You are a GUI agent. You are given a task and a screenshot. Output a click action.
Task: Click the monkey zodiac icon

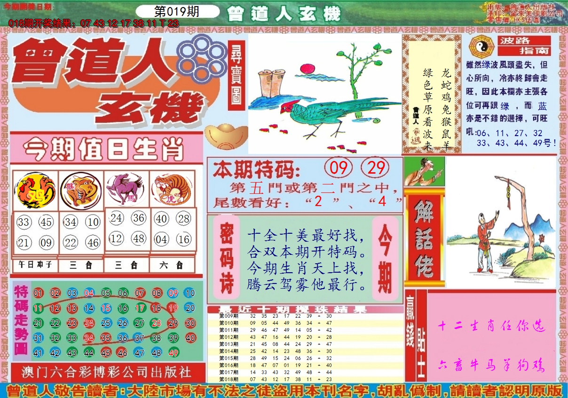click(x=80, y=190)
